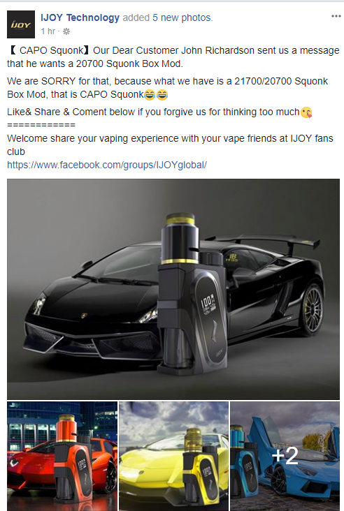Click the equals-sign separator line

pos(41,125)
